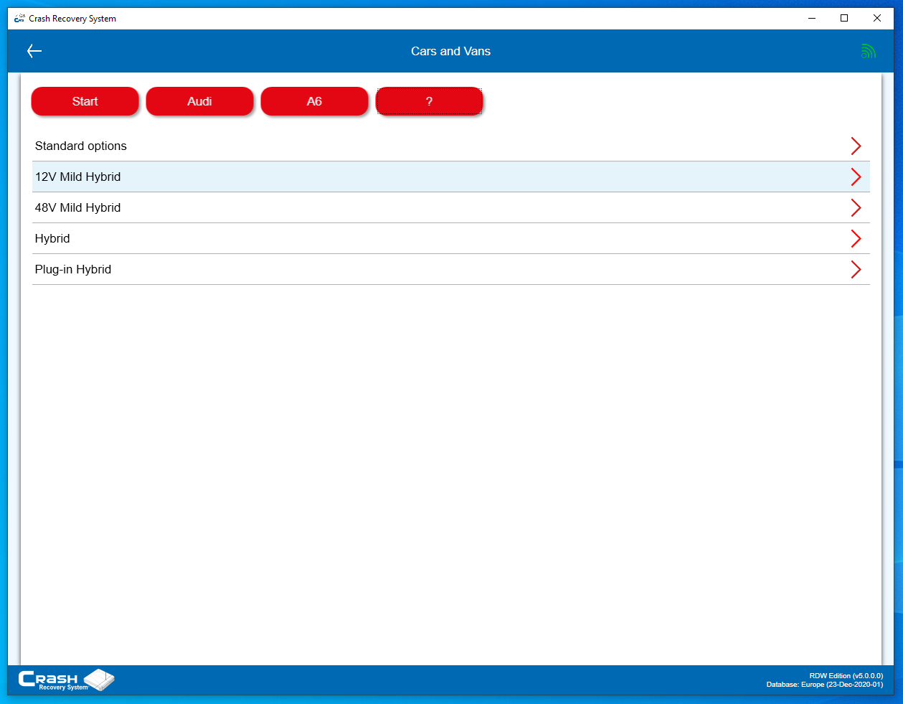Click the Database Europe date text
The height and width of the screenshot is (704, 903).
(825, 685)
